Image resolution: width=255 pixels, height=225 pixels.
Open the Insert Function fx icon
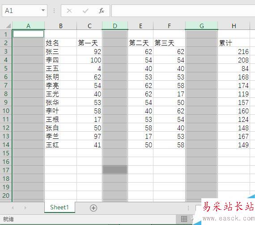coord(102,11)
